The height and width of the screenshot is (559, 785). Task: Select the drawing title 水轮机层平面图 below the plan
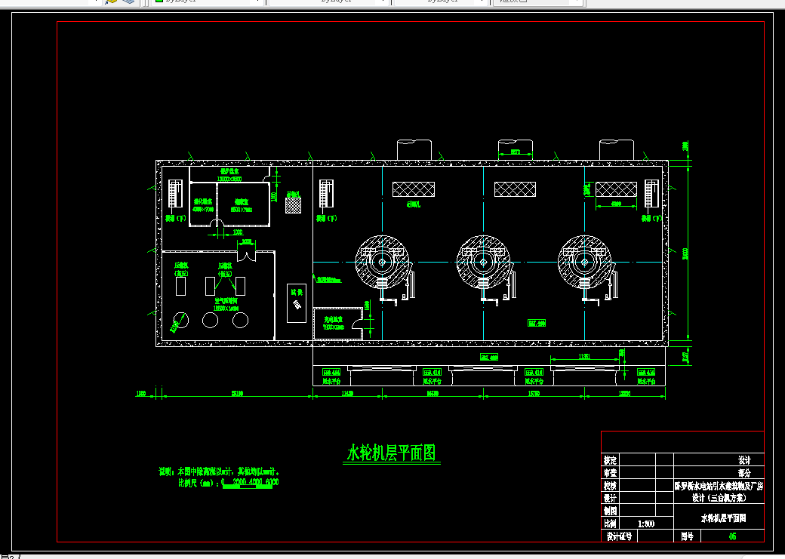tap(393, 453)
